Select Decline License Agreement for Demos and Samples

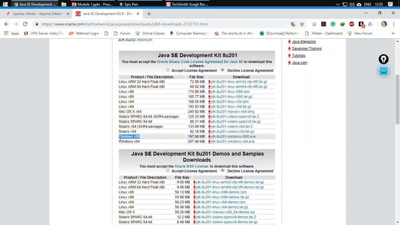222,170
